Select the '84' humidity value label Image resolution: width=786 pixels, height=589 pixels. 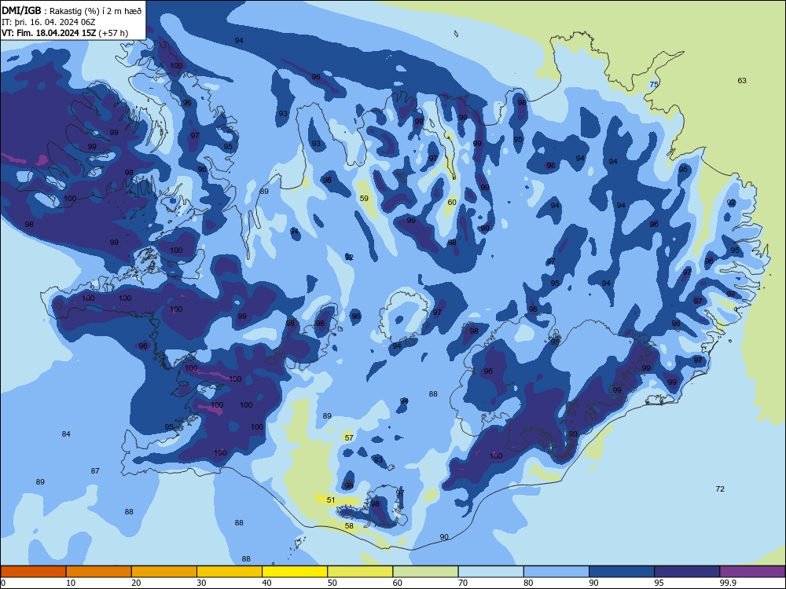coord(66,434)
